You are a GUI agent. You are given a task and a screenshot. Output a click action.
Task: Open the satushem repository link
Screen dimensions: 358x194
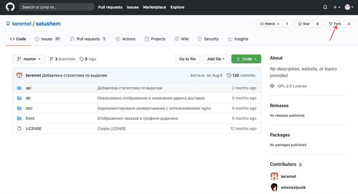[48, 24]
